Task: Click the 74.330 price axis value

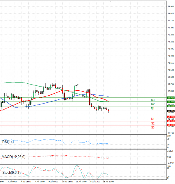Action: click(171, 42)
